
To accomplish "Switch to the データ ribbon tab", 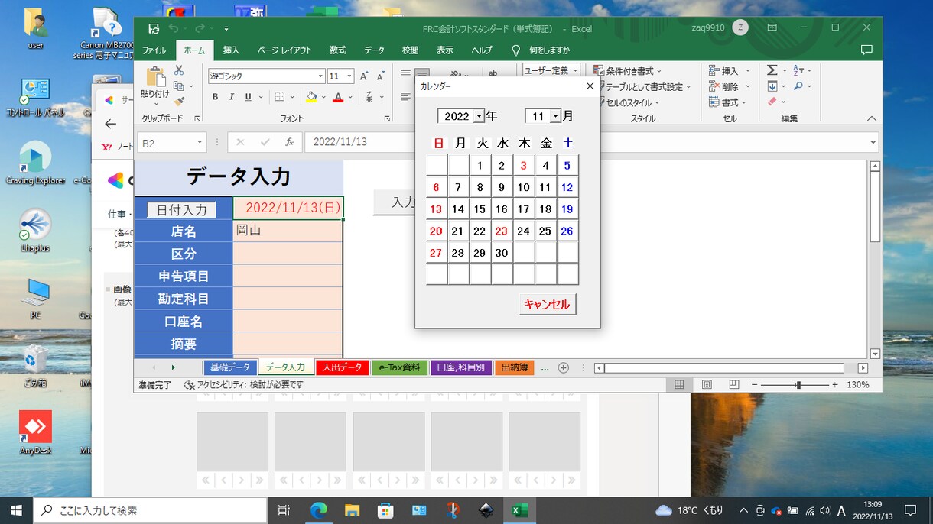I will pos(374,50).
